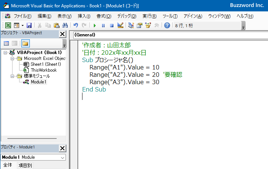Open the ファイル(F) menu

click(x=22, y=16)
